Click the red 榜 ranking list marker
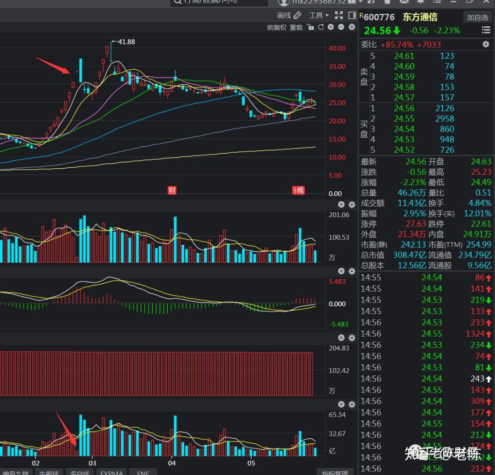This screenshot has width=495, height=475. click(298, 190)
